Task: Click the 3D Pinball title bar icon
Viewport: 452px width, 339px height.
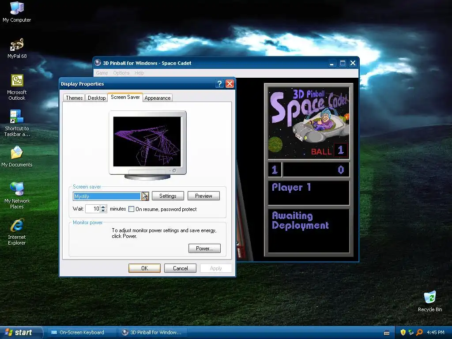Action: tap(98, 63)
